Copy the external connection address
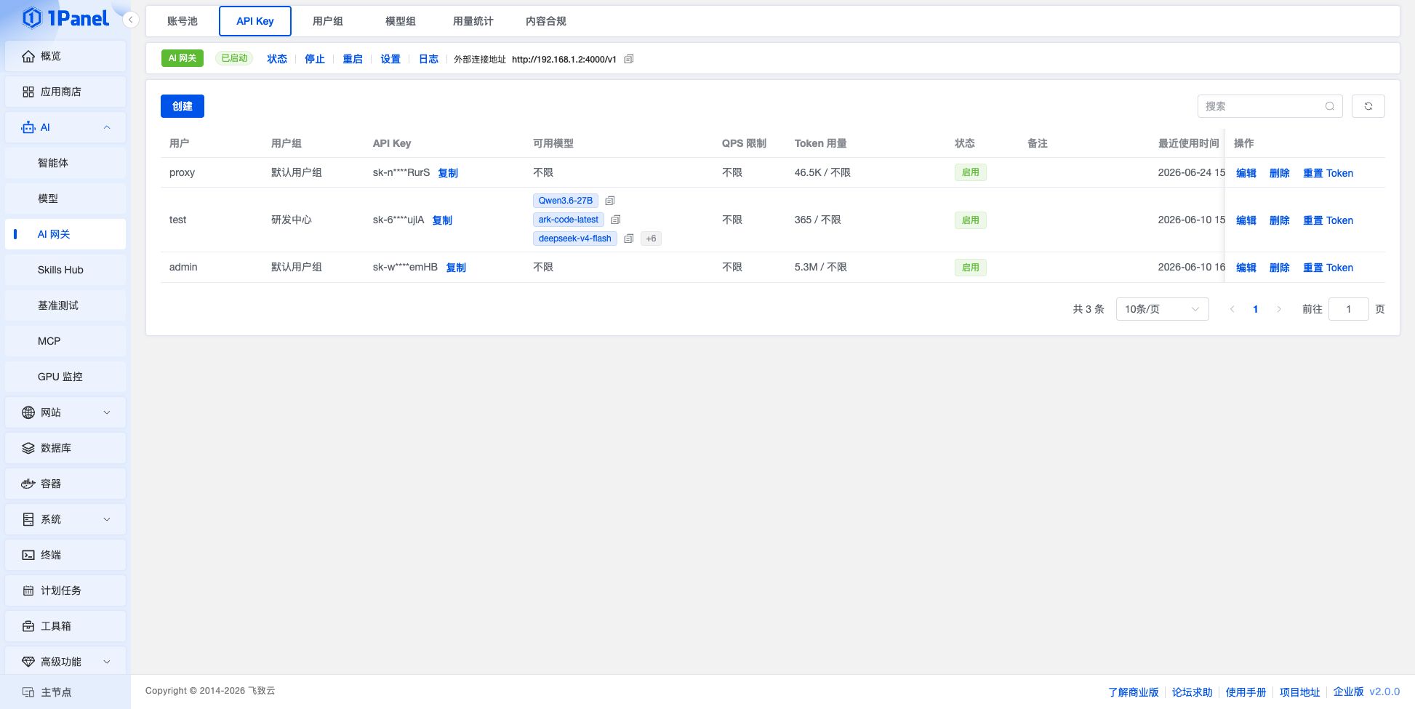 pyautogui.click(x=629, y=59)
